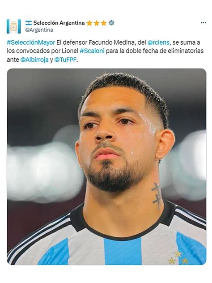
Task: Click the middle gold star after the name
Action: [97, 23]
